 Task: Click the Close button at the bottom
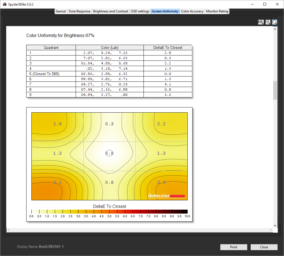tap(264, 247)
